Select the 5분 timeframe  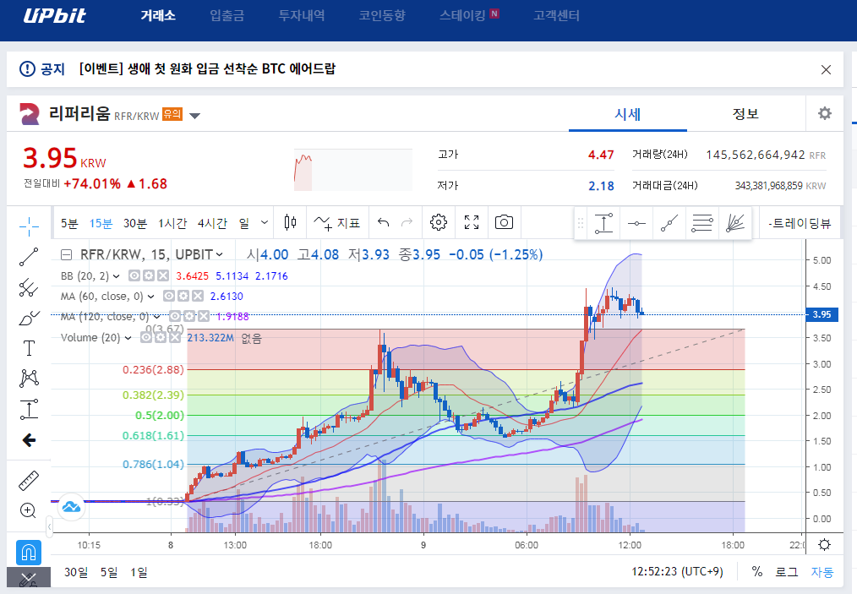69,223
